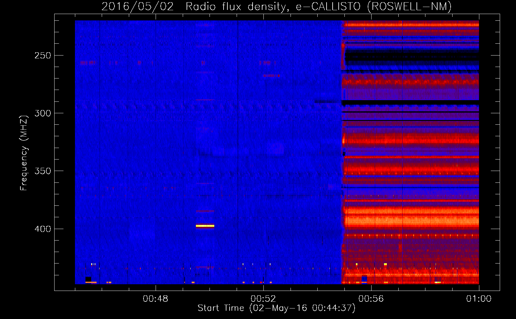Click the black band near 250 MHz

click(412, 55)
